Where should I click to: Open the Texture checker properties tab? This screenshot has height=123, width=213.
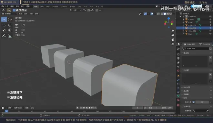[178, 105]
